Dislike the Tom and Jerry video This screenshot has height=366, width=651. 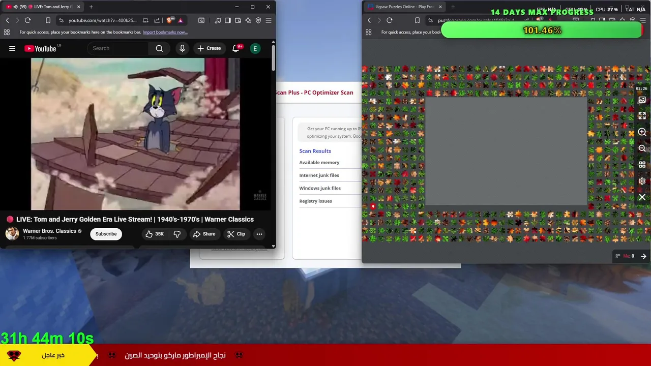click(177, 234)
